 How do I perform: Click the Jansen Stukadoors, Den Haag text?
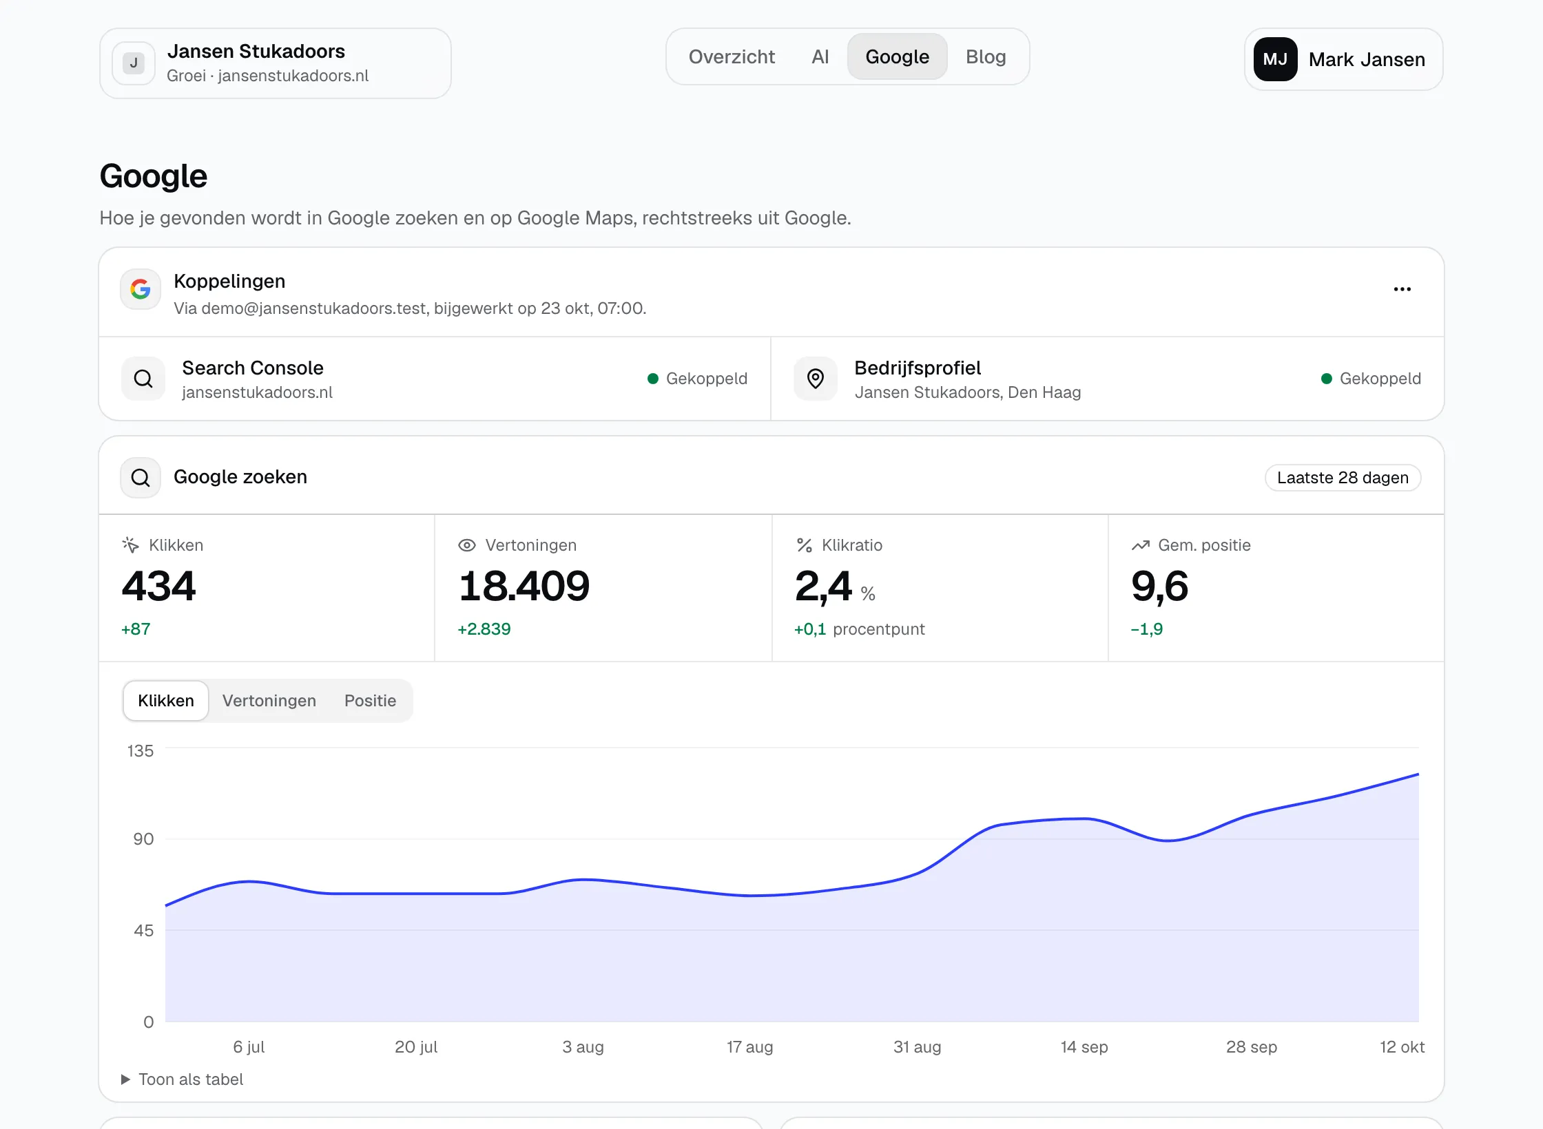(968, 392)
